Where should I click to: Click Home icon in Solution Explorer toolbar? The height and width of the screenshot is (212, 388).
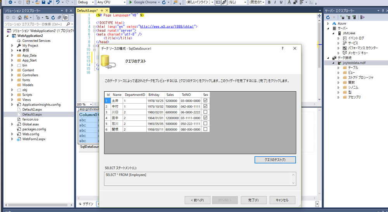coord(20,17)
